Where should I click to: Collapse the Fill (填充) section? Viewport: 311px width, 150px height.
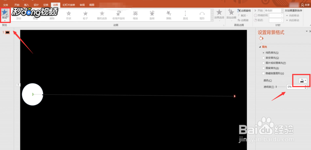point(260,47)
